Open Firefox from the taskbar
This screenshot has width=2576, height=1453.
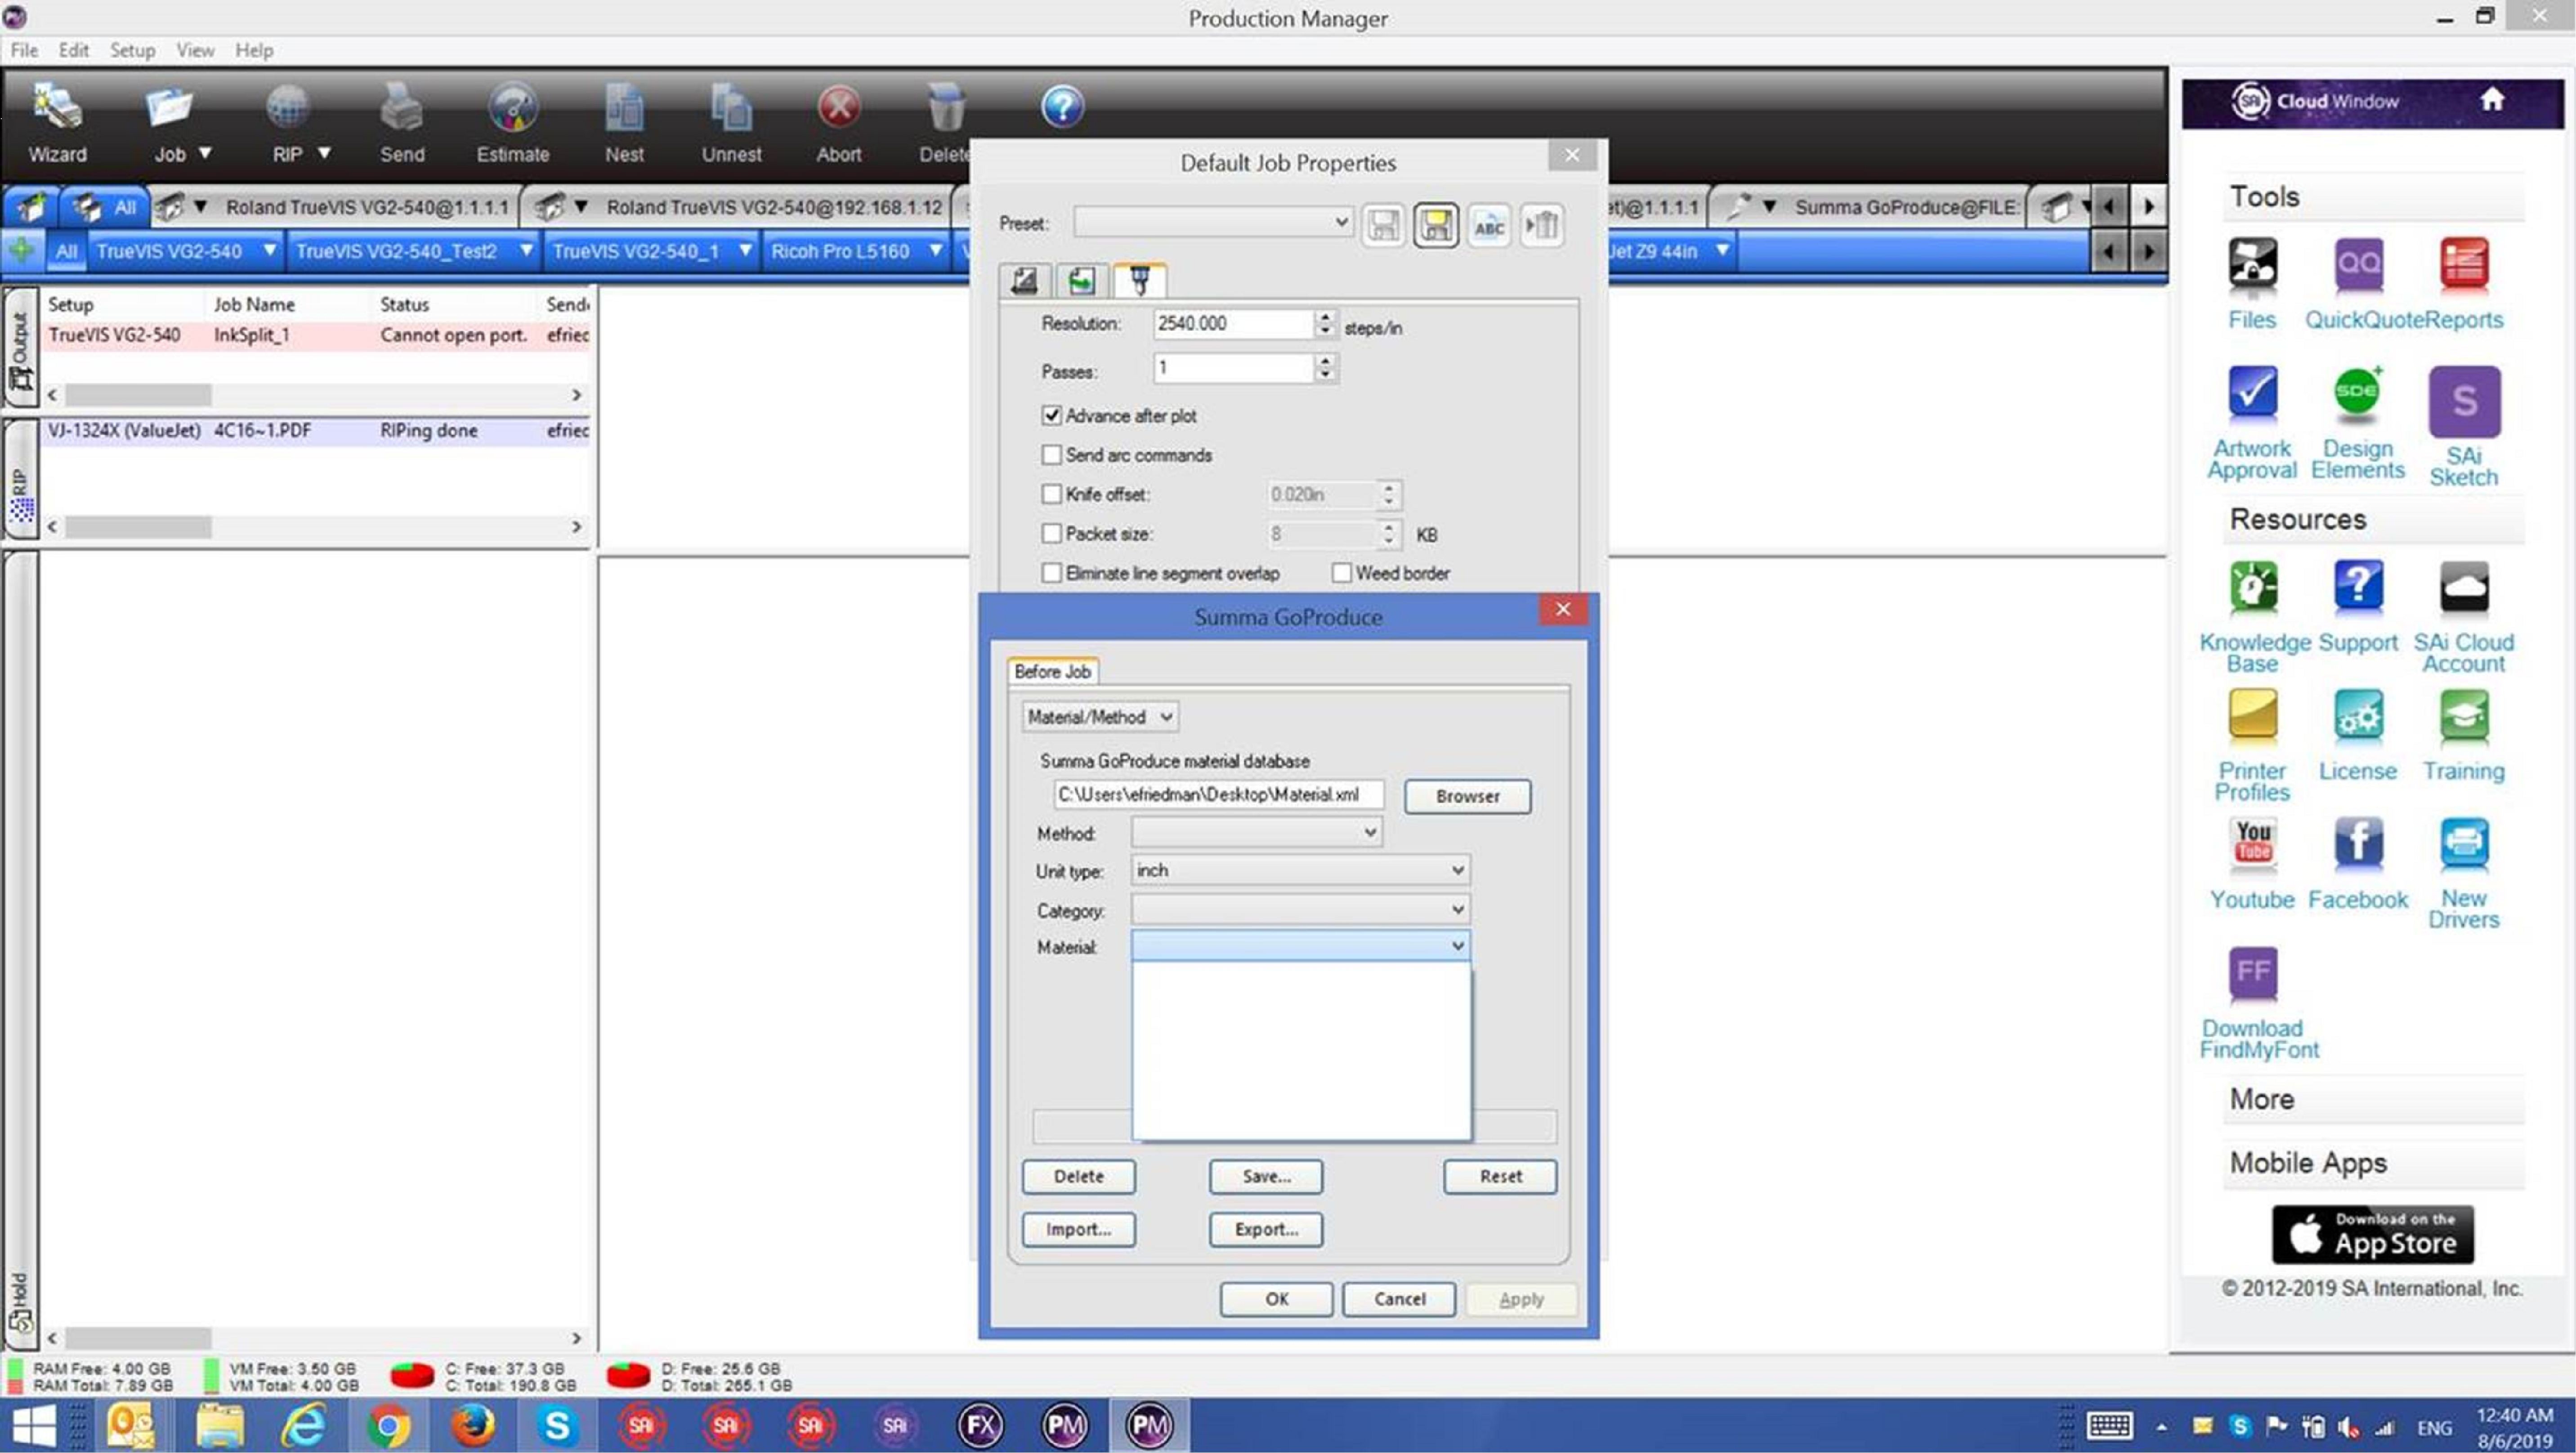472,1425
